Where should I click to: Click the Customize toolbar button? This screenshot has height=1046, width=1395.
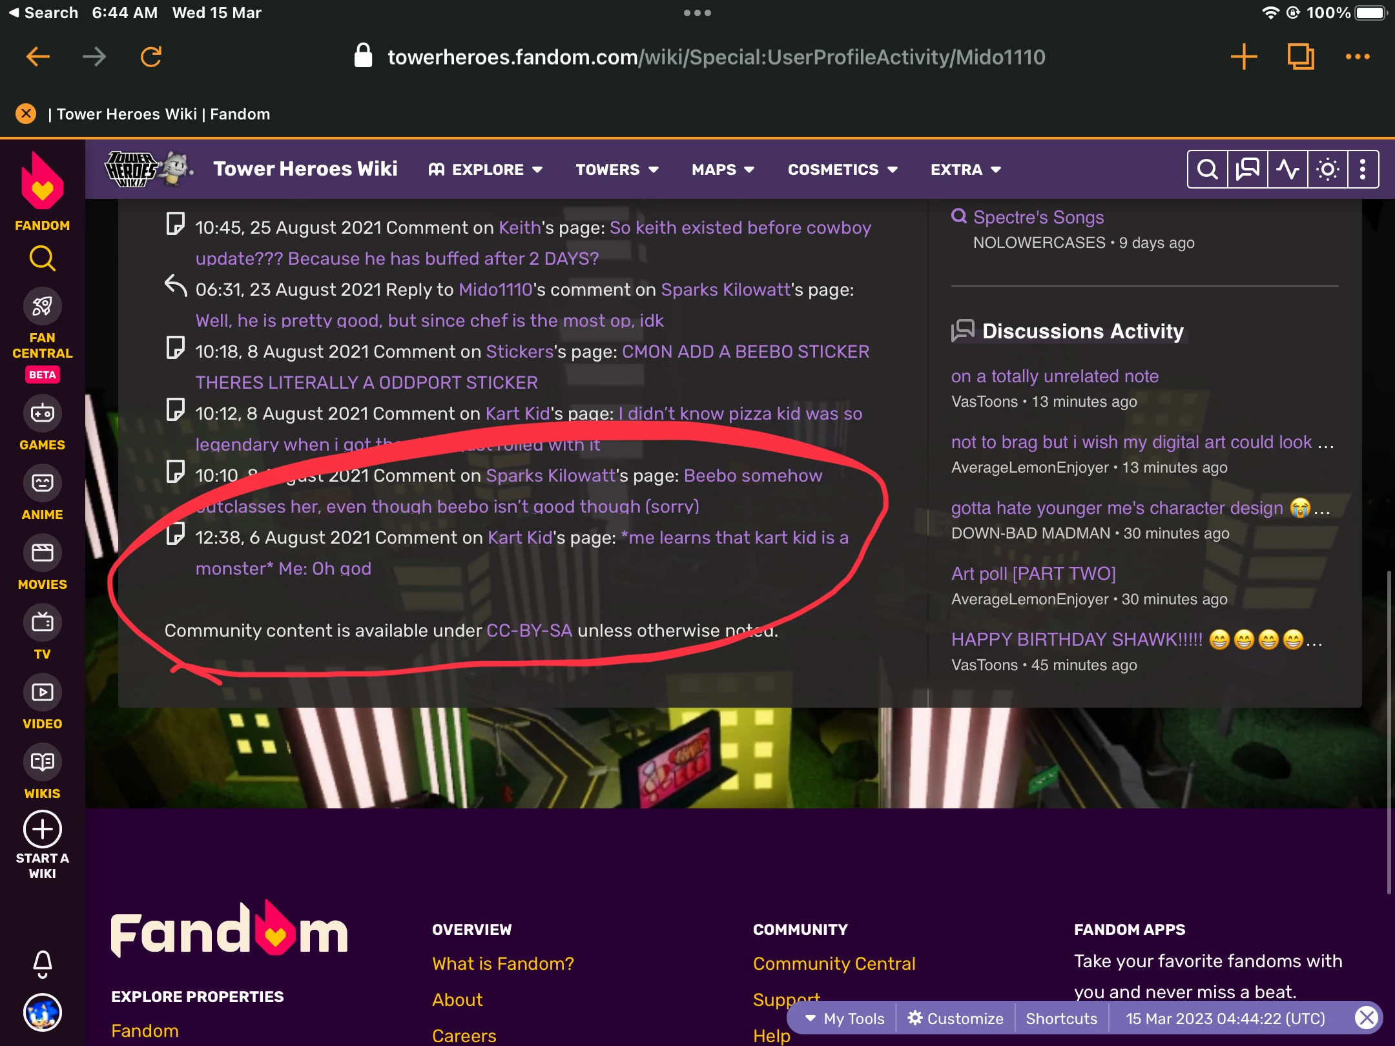click(956, 1018)
